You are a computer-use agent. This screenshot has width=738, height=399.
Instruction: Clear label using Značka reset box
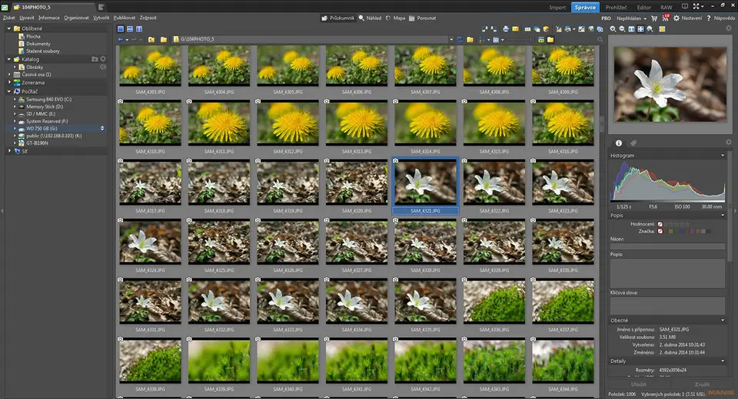point(660,231)
